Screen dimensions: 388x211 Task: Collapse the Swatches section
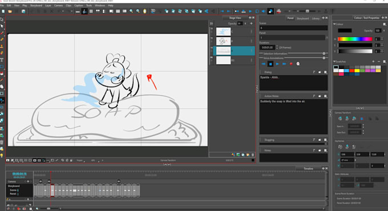pos(334,62)
